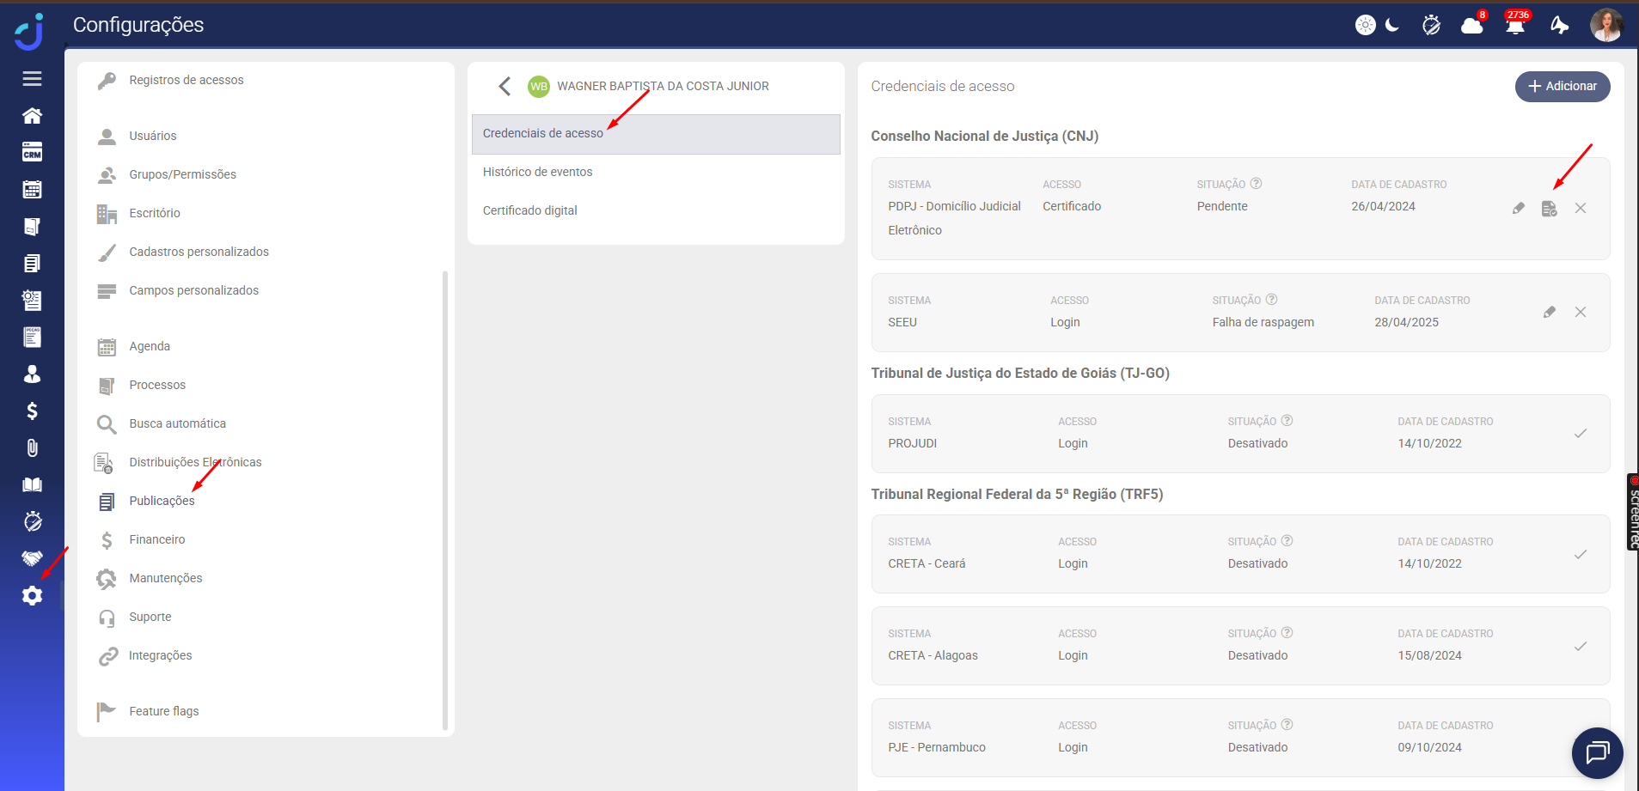
Task: Go back using the left chevron
Action: coord(505,86)
